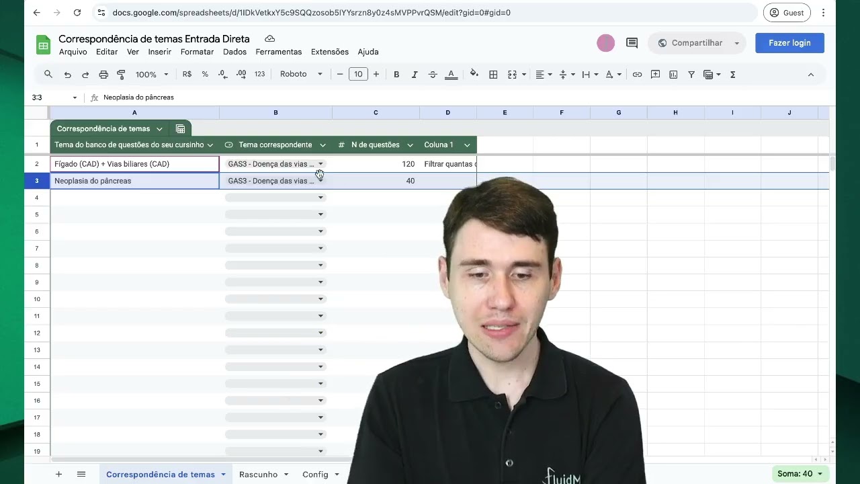Open the comments history icon

pyautogui.click(x=632, y=43)
